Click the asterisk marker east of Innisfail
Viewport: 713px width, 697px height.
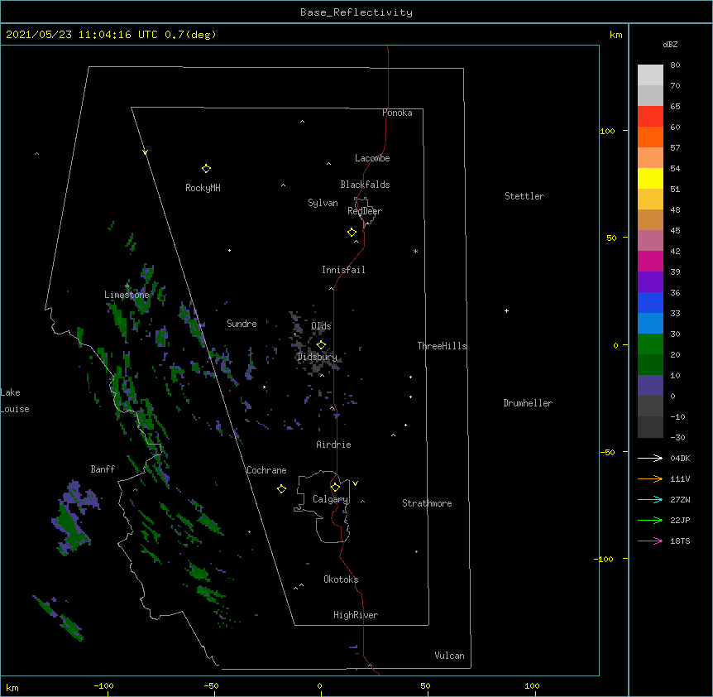point(415,251)
